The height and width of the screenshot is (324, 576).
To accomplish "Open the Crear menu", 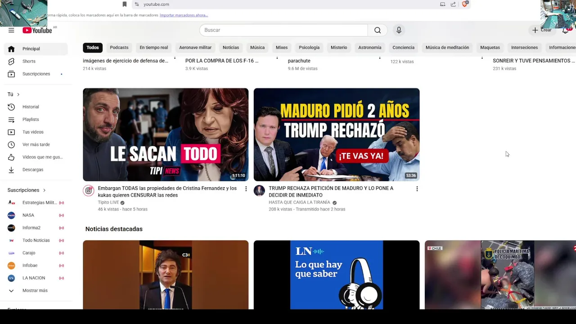I will point(542,30).
